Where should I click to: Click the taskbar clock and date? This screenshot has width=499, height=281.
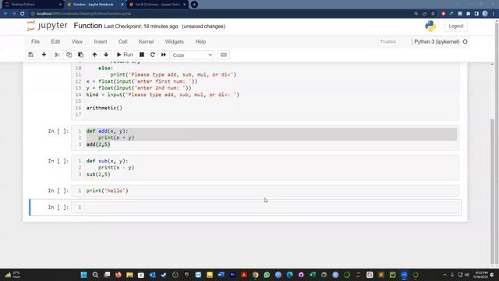(480, 275)
